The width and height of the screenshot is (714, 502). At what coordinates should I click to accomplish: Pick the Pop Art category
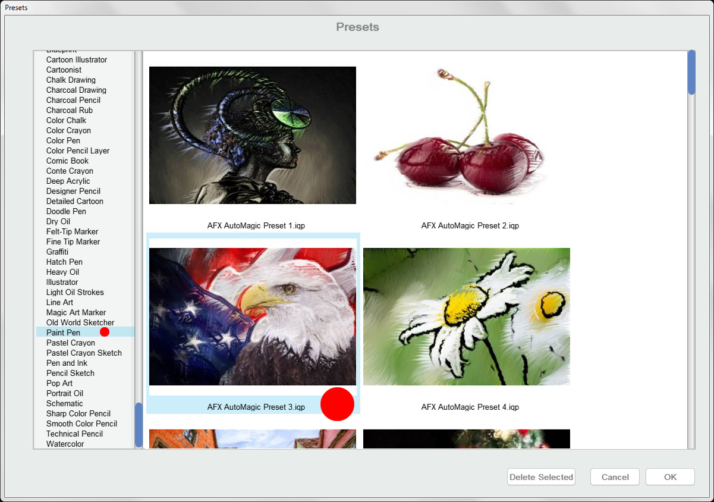point(59,383)
